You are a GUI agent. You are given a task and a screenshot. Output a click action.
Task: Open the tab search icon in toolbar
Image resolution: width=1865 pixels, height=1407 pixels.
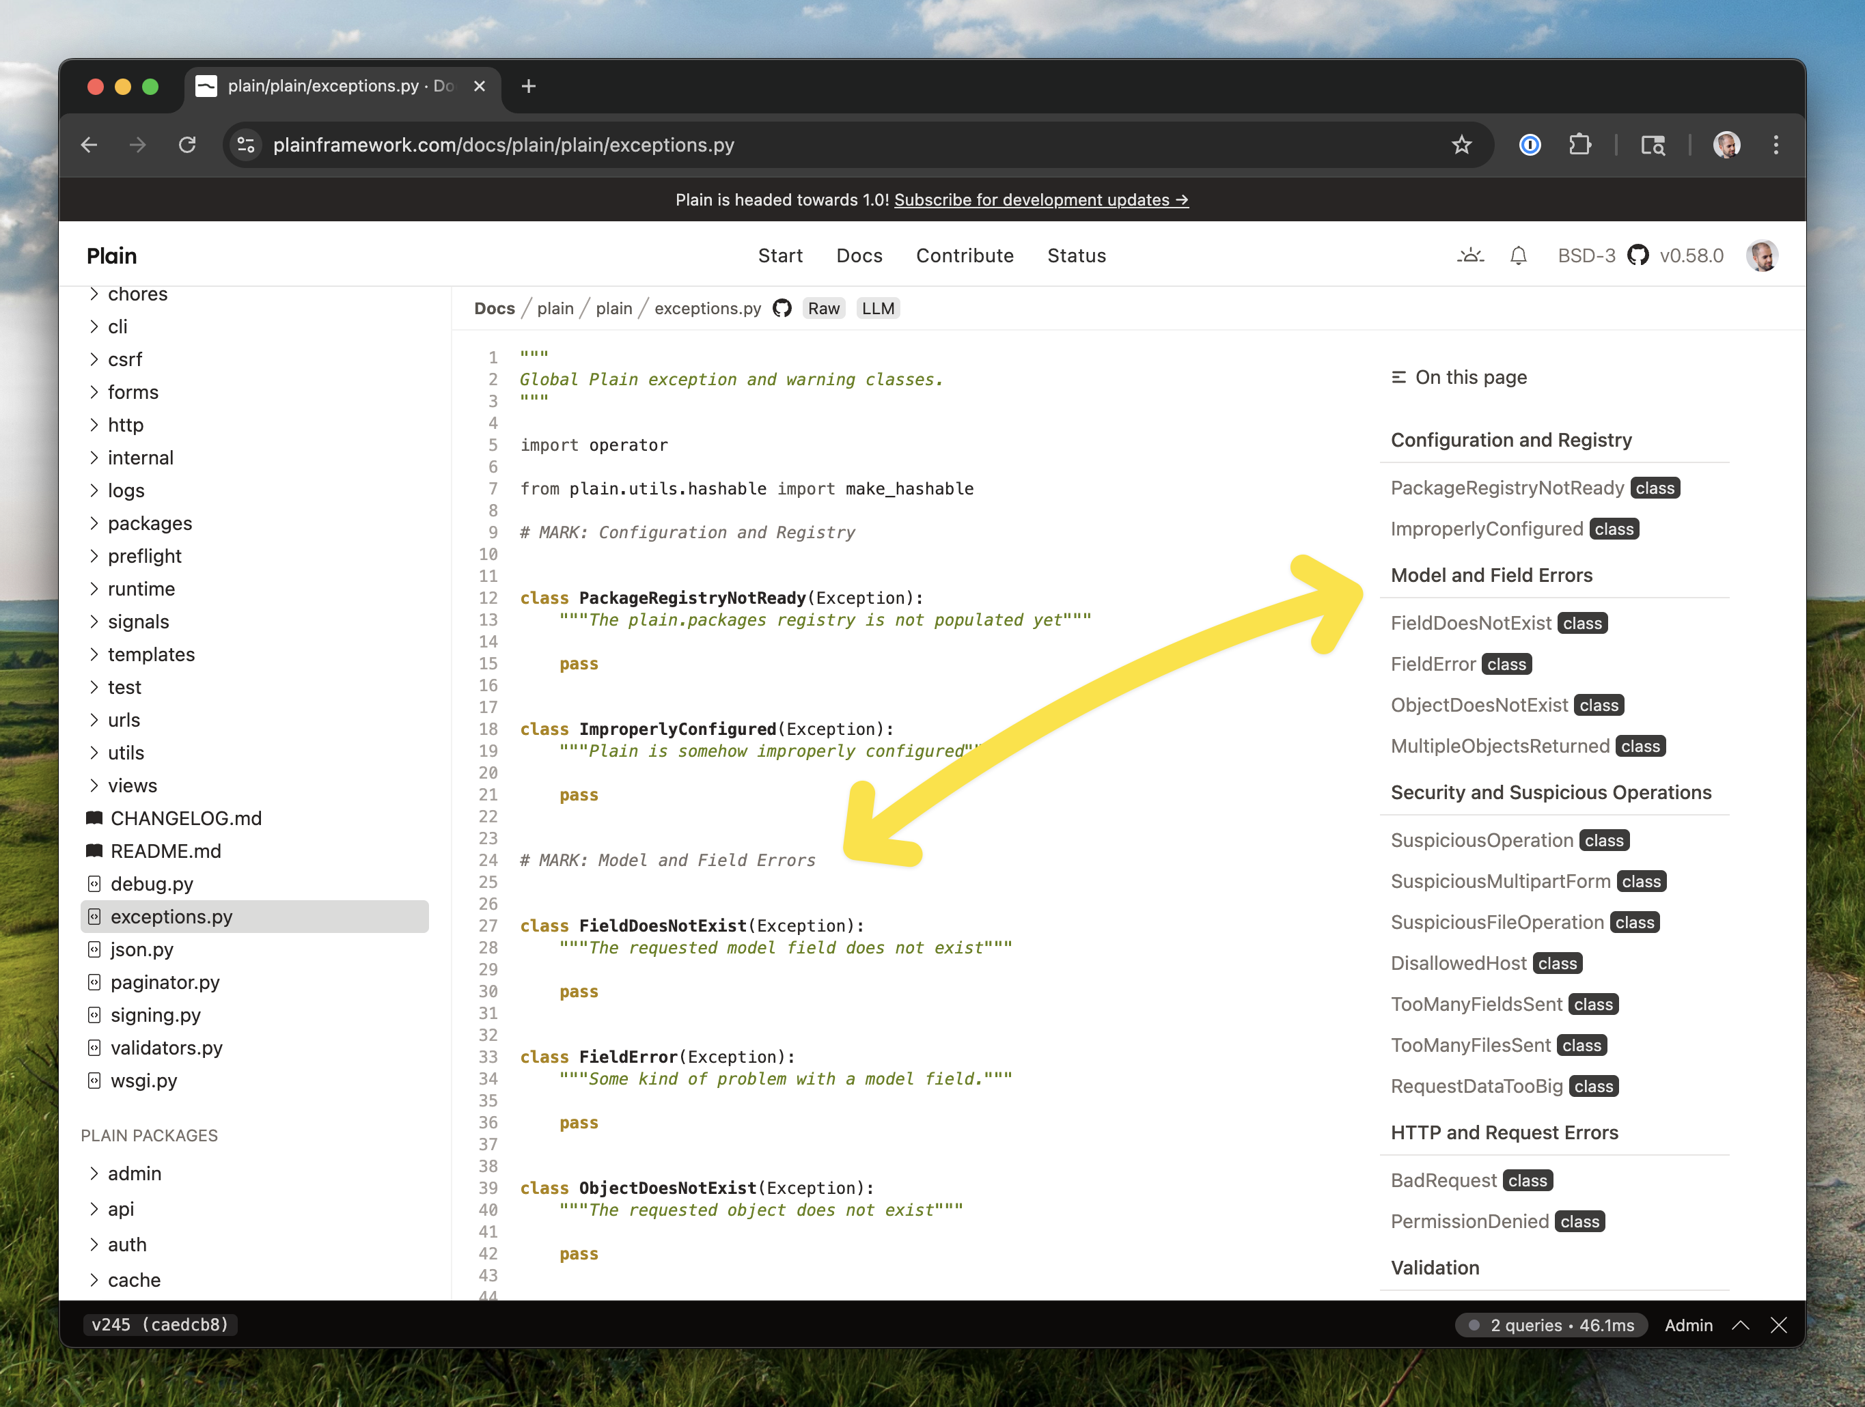coord(1653,145)
